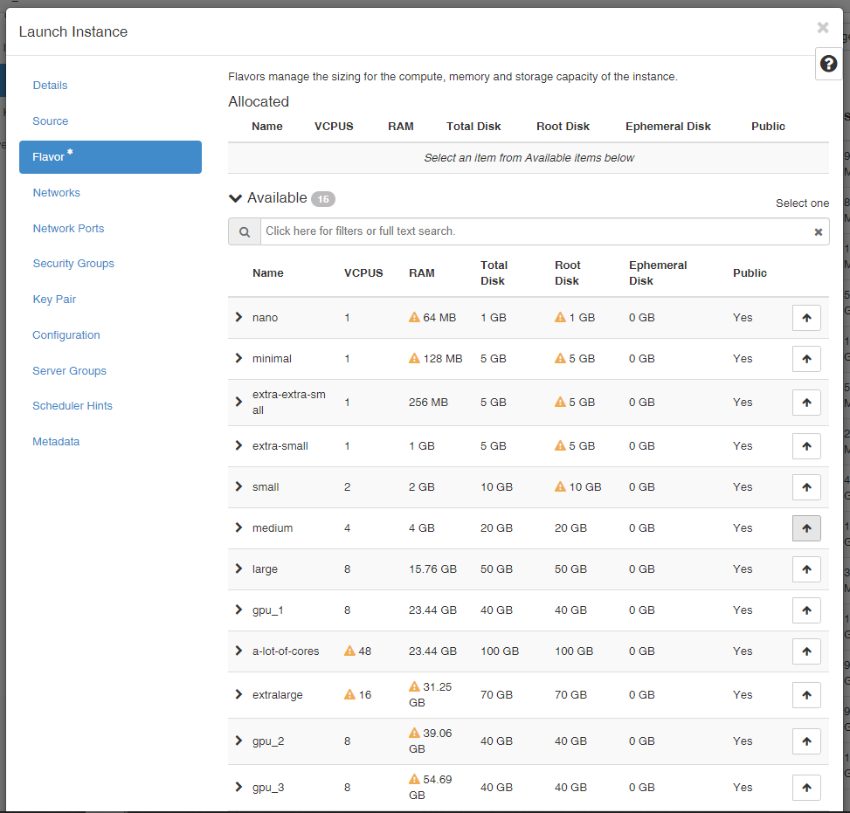Open the Networks step
This screenshot has width=850, height=813.
pyautogui.click(x=56, y=193)
